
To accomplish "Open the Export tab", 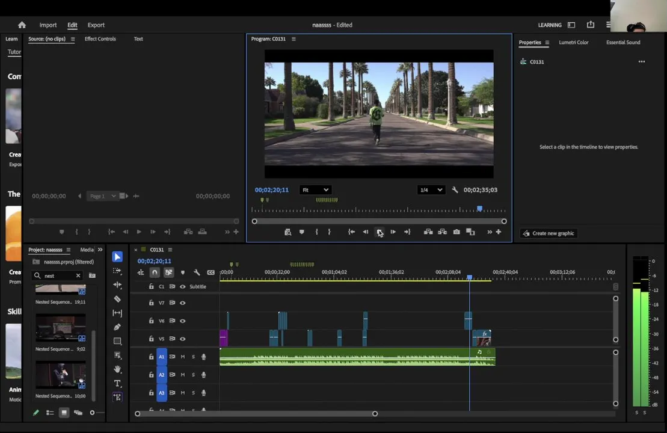I will point(96,25).
